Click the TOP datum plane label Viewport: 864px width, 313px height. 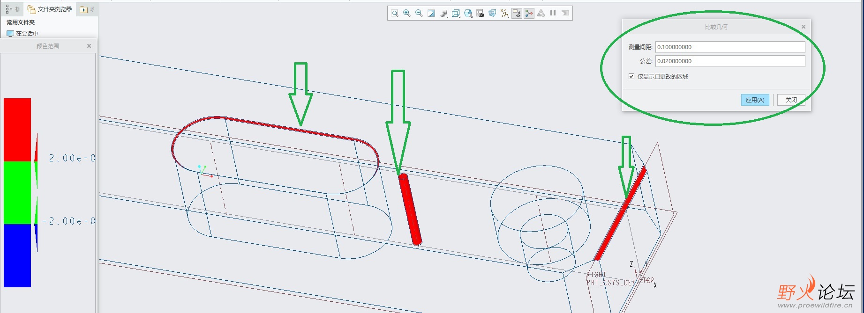pyautogui.click(x=648, y=280)
